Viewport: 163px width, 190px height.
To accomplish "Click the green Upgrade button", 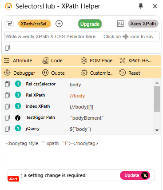I will [x=90, y=24].
